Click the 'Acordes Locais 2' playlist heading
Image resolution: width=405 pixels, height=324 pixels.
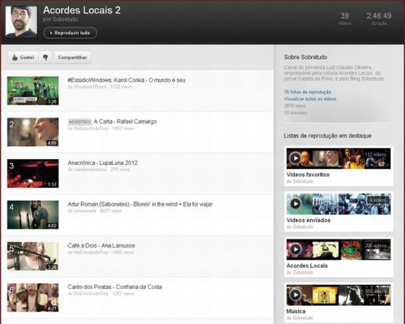[x=82, y=10]
